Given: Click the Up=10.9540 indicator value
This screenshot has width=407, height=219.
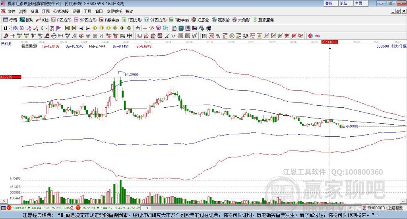Looking at the screenshot, I should (74, 46).
